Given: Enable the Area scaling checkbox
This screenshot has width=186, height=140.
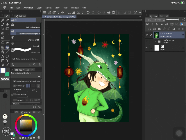Looking at the screenshot, I should coord(15,94).
